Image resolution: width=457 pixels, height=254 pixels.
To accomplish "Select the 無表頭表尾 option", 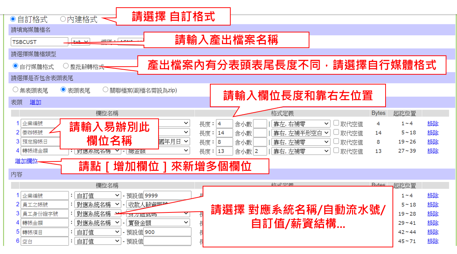I will point(15,89).
